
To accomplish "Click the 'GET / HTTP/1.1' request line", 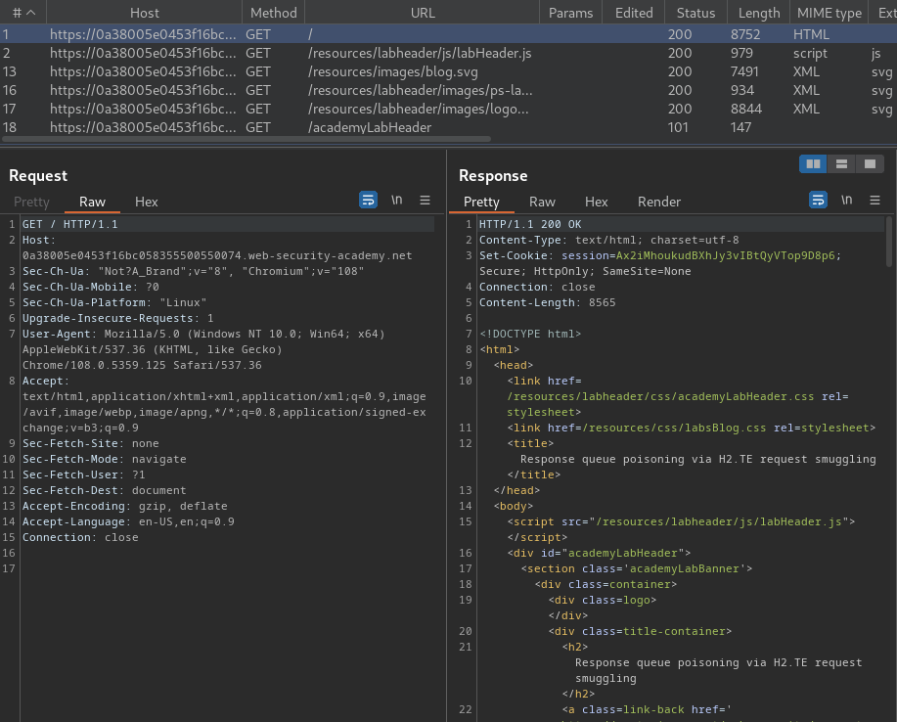I will point(69,224).
